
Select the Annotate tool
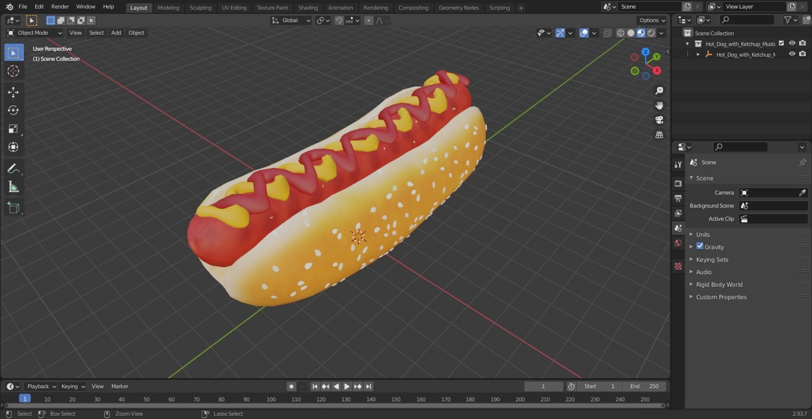point(14,169)
